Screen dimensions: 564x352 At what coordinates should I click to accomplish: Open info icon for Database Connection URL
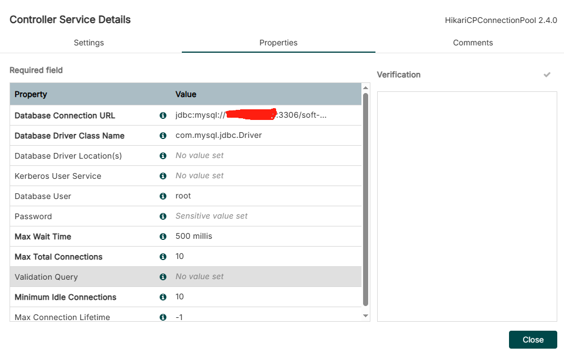[x=163, y=115]
